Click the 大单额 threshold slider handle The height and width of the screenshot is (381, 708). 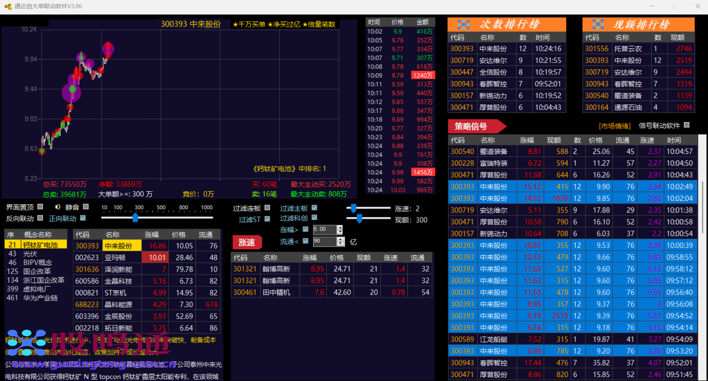tap(135, 217)
